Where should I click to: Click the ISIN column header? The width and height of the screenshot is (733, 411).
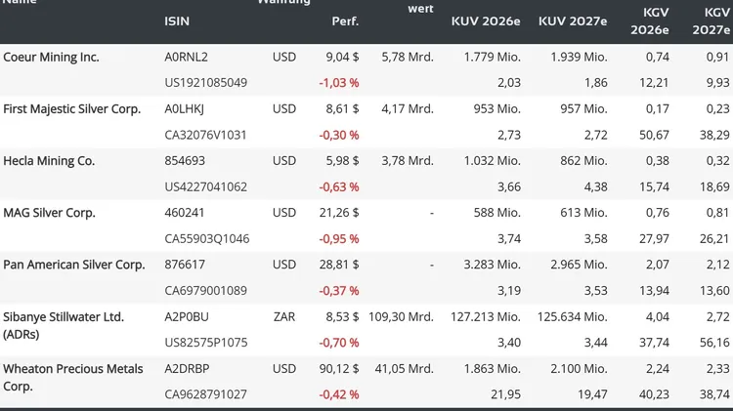177,21
